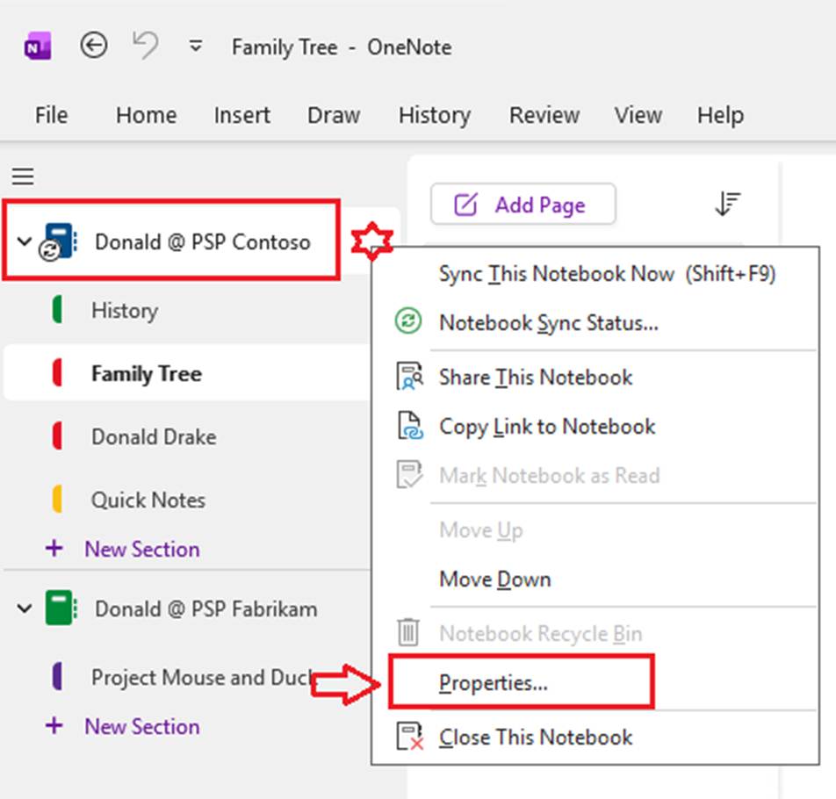Click the Back arrow button

[x=94, y=46]
